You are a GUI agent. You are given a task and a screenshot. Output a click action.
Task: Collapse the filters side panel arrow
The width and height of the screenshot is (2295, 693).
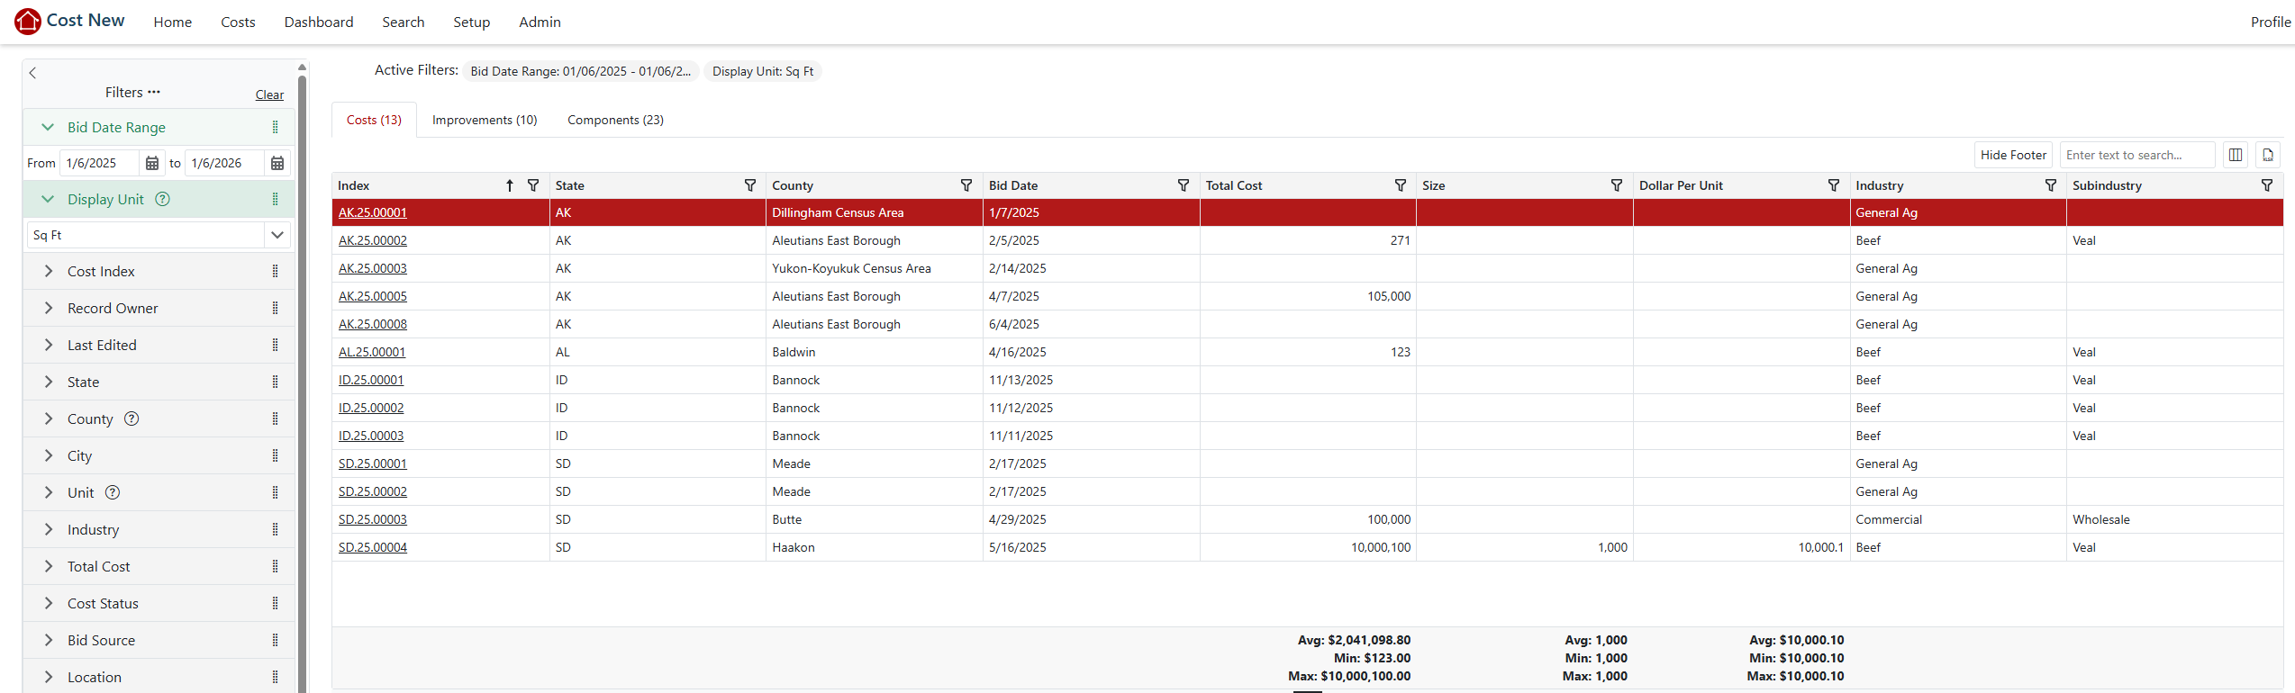click(33, 73)
